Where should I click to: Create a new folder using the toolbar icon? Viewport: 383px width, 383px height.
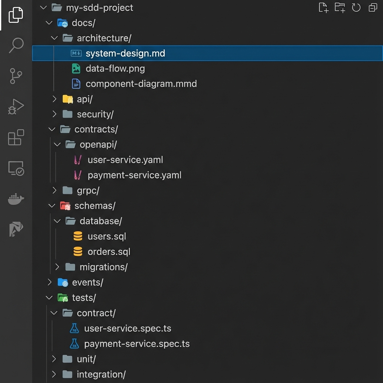point(340,7)
